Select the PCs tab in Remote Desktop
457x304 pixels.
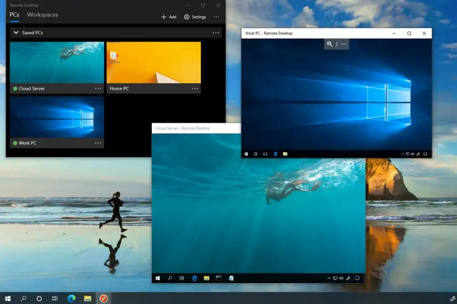pos(14,15)
